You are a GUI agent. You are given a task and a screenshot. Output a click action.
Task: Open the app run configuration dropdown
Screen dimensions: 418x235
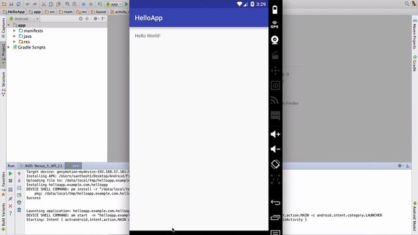(114, 4)
